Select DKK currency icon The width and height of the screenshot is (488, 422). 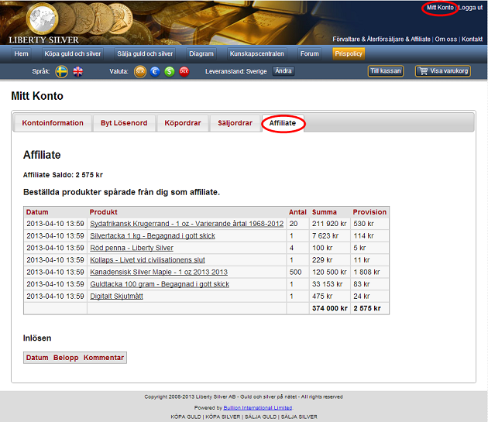click(184, 71)
